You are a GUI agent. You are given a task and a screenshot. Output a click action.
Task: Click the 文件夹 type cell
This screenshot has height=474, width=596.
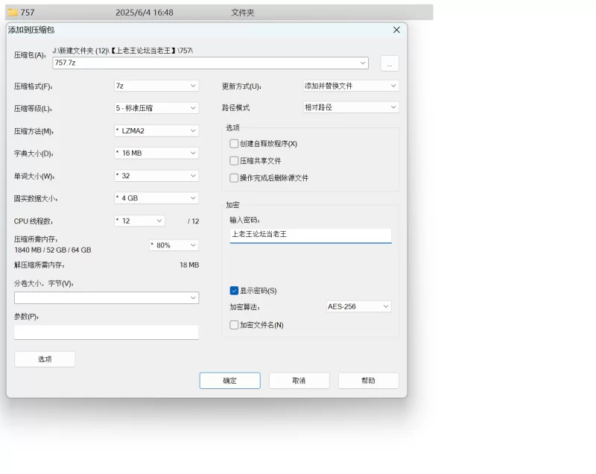pos(243,13)
